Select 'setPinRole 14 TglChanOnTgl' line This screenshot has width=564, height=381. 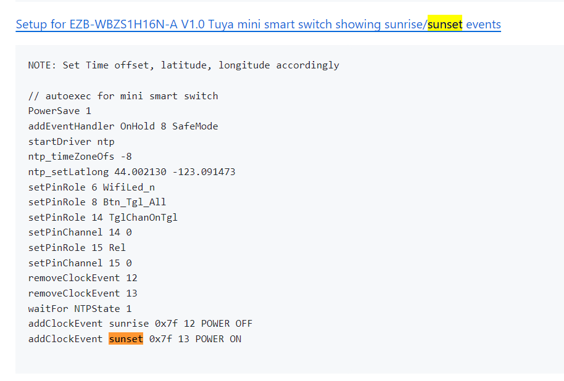tap(103, 218)
